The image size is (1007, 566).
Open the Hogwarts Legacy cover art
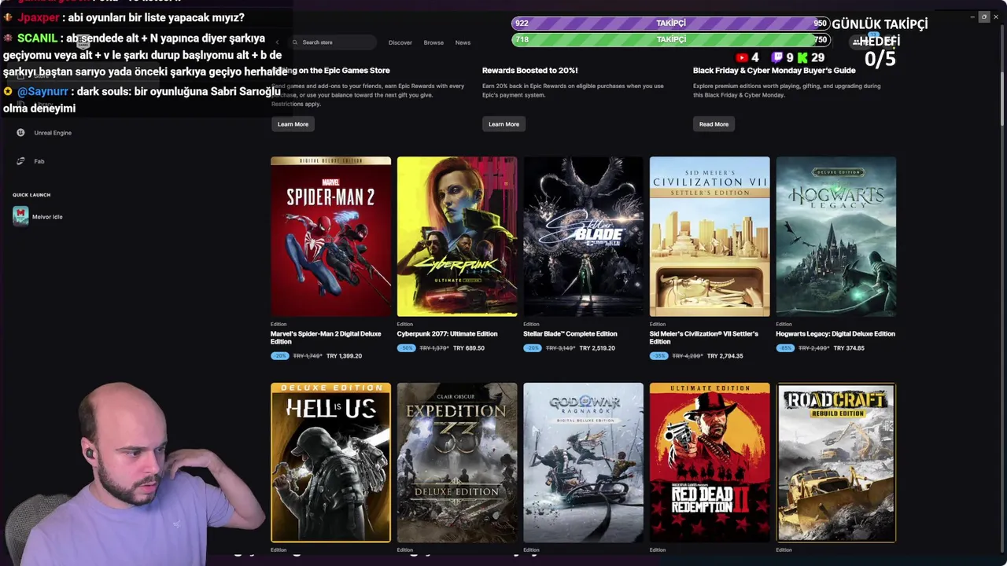[835, 237]
